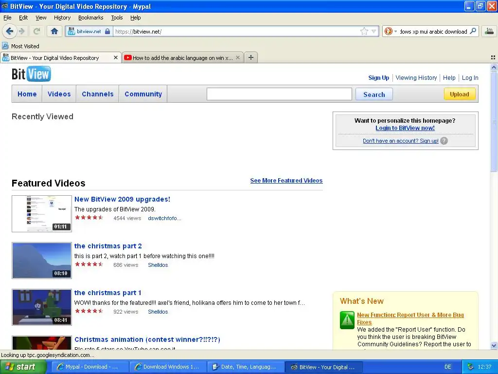Click the Log In link
This screenshot has width=498, height=374.
tap(470, 78)
